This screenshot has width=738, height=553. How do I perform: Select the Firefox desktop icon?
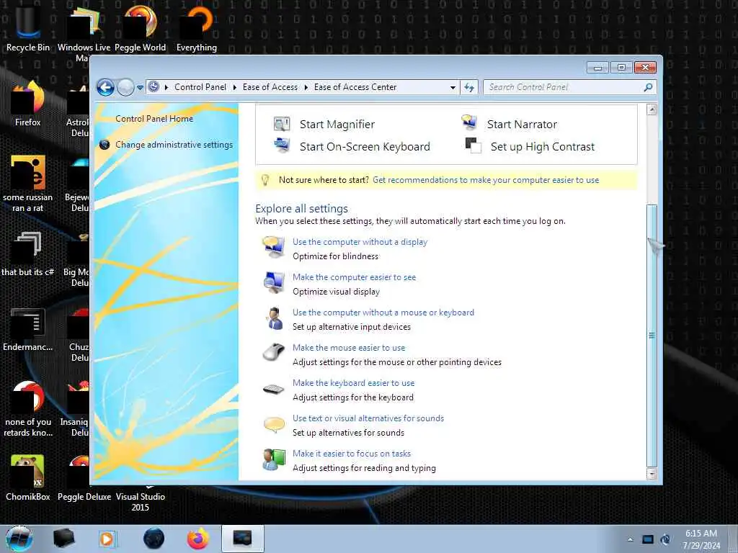[x=28, y=104]
